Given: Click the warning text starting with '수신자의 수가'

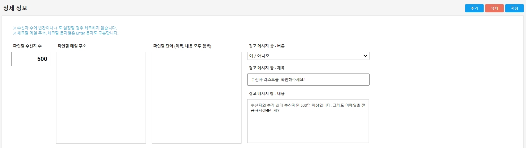Looking at the screenshot, I should click(307, 108).
